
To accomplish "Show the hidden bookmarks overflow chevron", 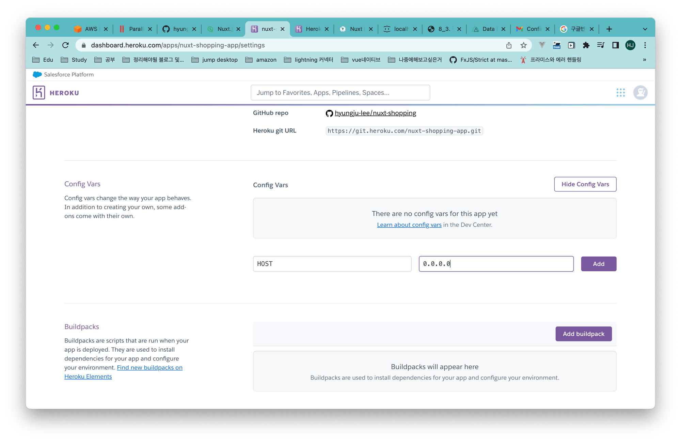I will coord(644,60).
